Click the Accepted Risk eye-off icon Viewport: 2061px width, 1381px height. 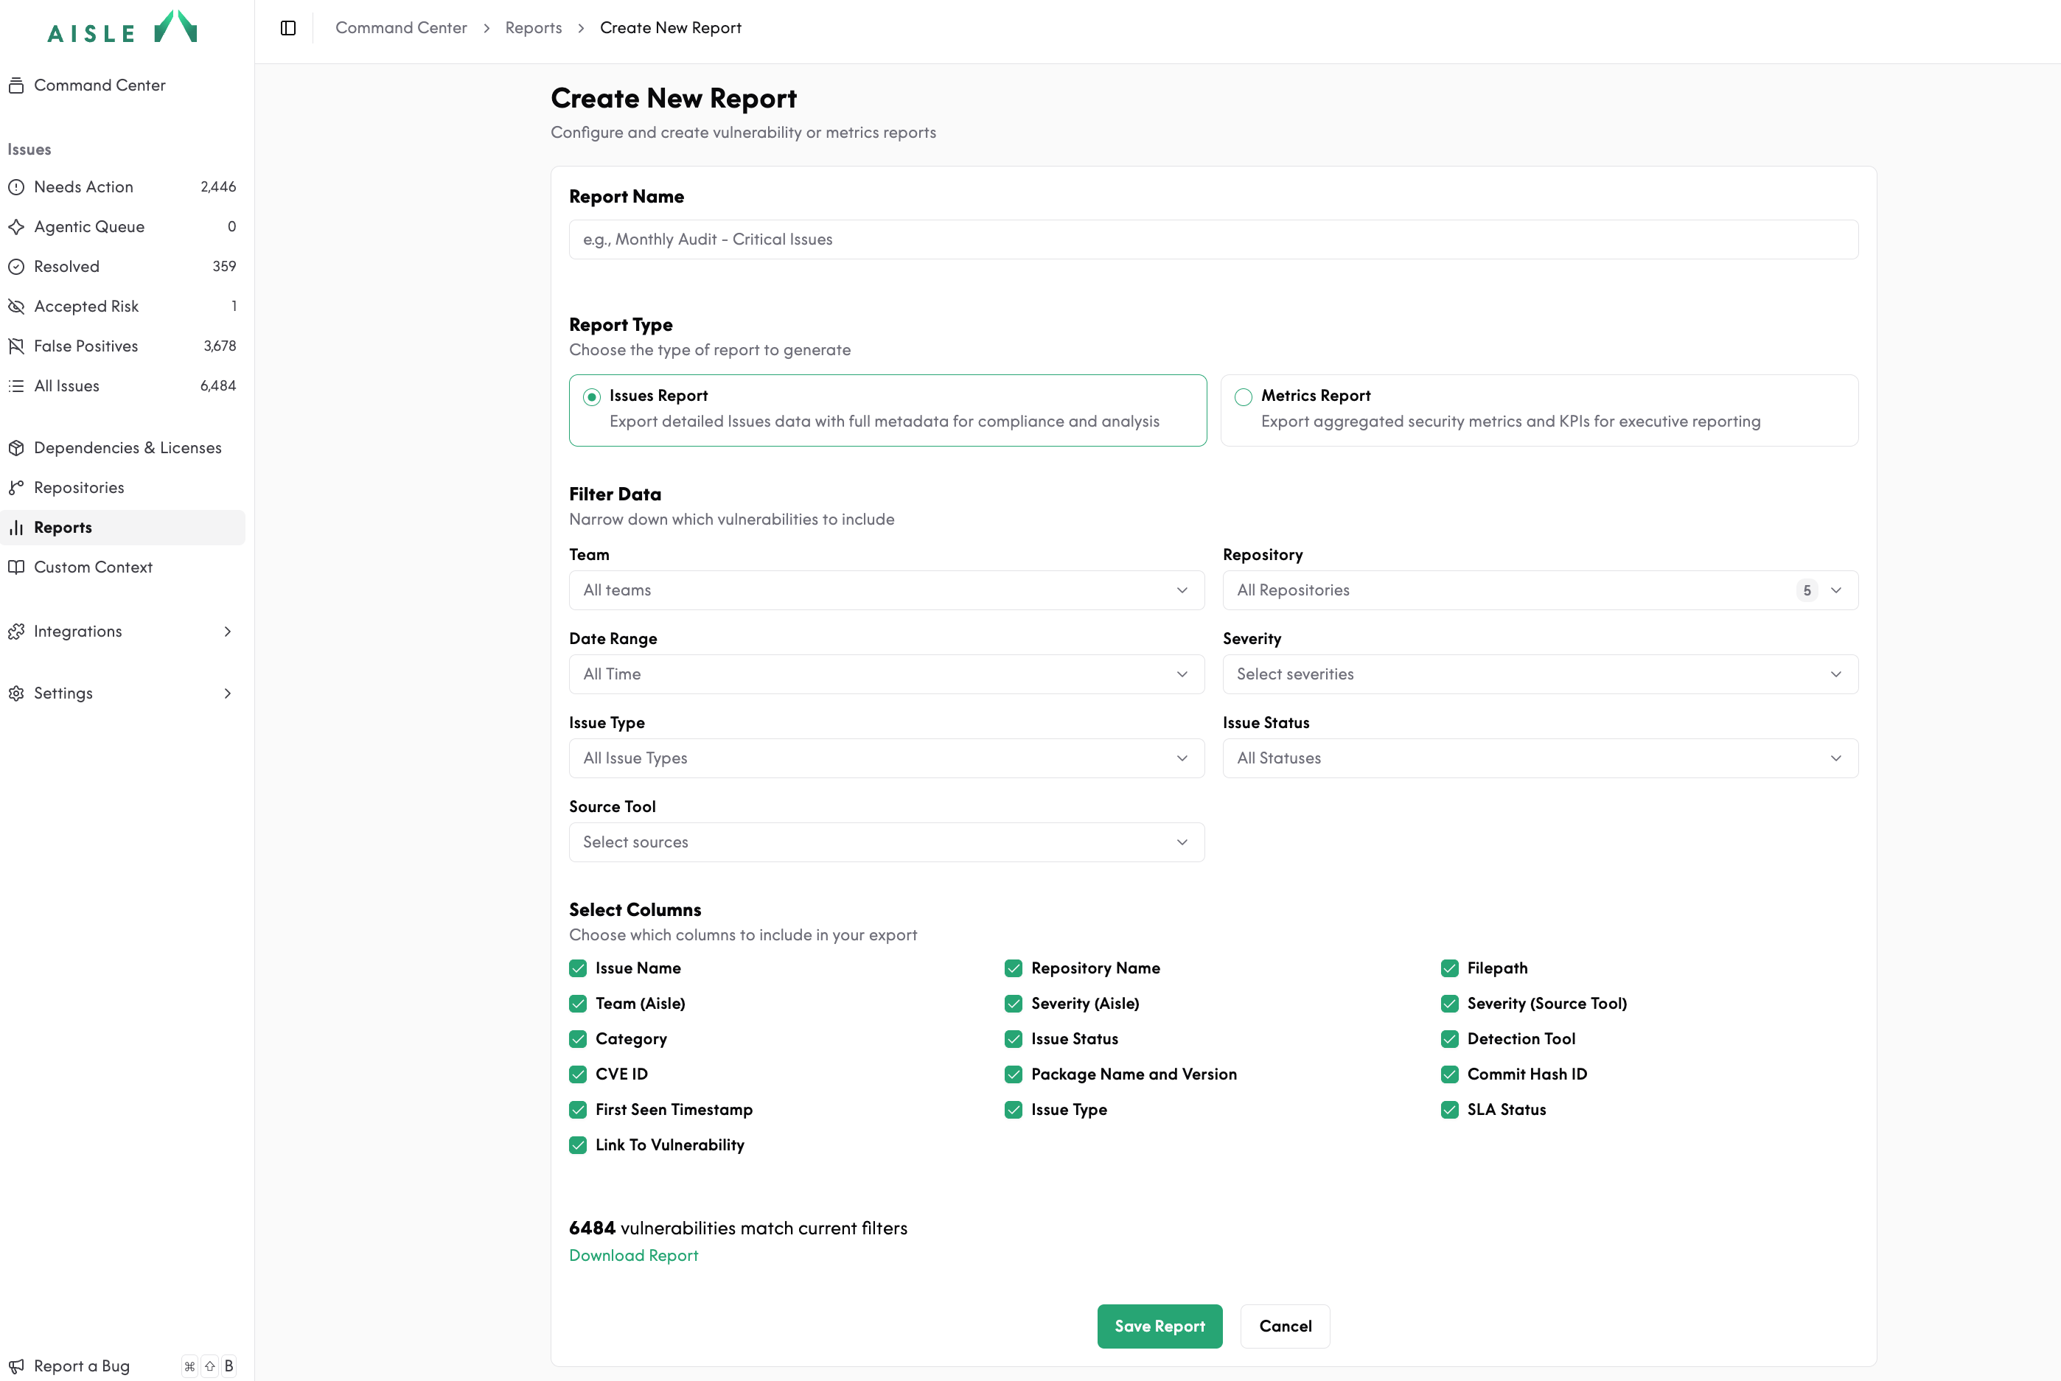(16, 306)
